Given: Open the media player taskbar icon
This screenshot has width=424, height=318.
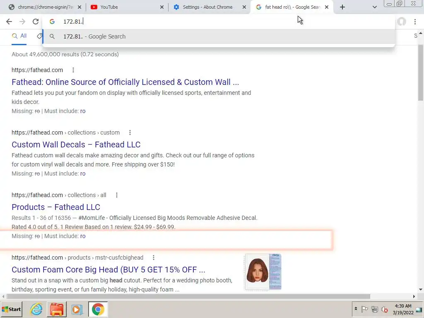Looking at the screenshot, I should (x=77, y=309).
